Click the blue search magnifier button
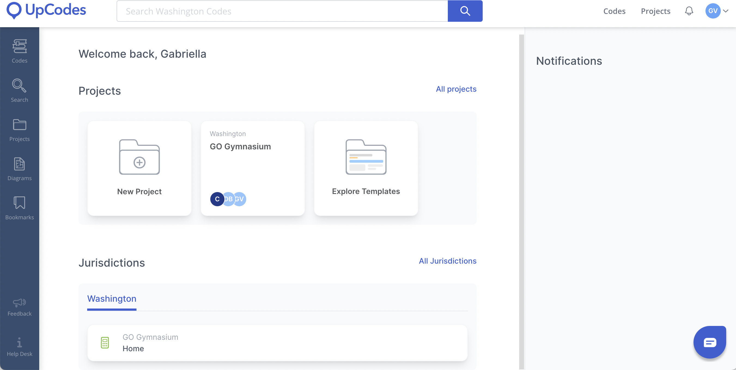The width and height of the screenshot is (736, 370). 465,11
